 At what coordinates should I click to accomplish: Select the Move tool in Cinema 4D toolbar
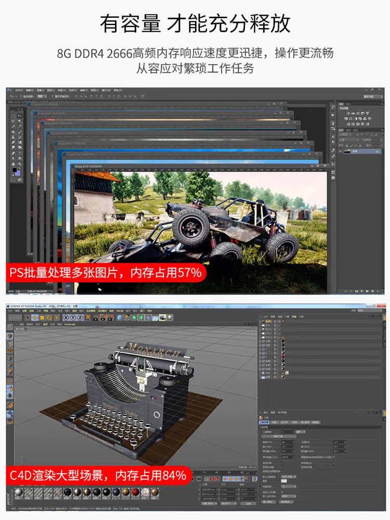click(35, 318)
